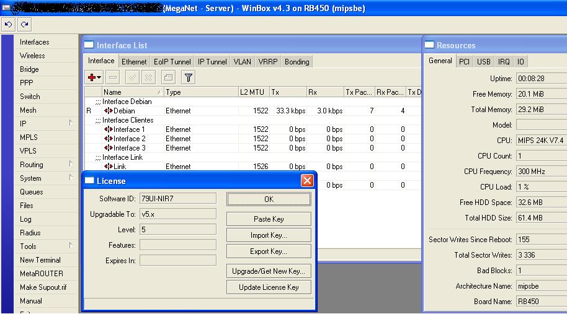Switch to the IP Tunnel tab
This screenshot has height=314, width=567.
coord(212,62)
